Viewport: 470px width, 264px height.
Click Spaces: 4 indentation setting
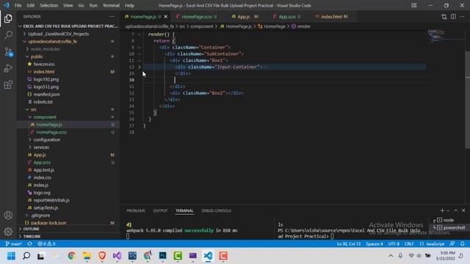375,243
